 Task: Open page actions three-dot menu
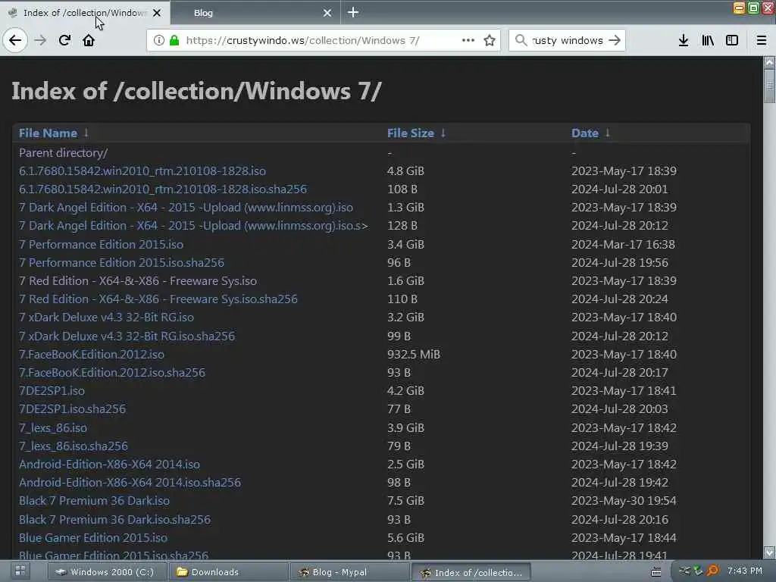(468, 41)
